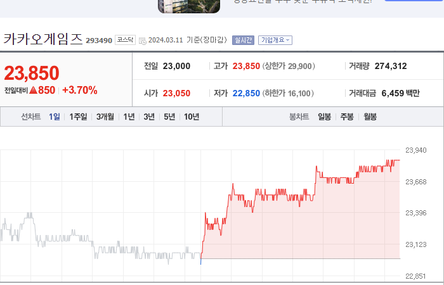444x285 pixels.
Task: Click the calendar clock icon beside date
Action: pyautogui.click(x=143, y=41)
